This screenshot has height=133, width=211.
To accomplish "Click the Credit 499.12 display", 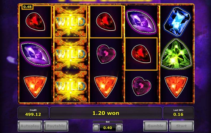I will pos(33,113).
